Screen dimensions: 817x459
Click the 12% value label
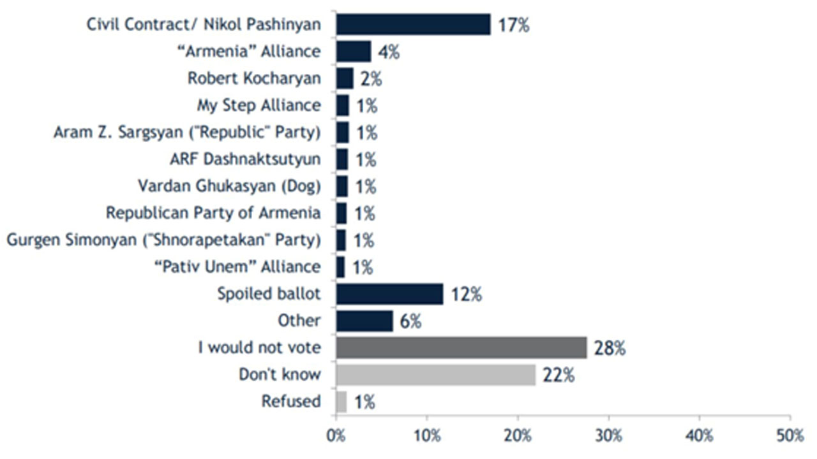(467, 295)
